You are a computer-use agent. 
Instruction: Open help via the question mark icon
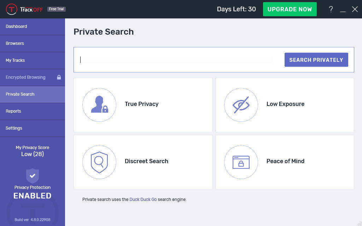click(331, 9)
